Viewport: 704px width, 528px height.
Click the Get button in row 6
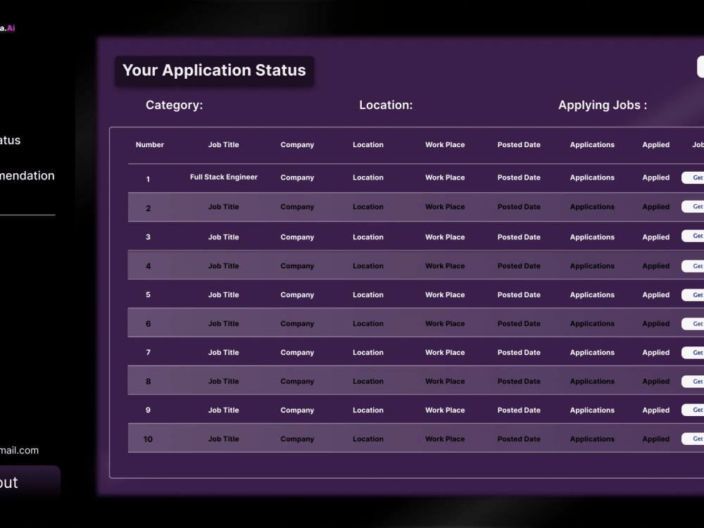693,323
